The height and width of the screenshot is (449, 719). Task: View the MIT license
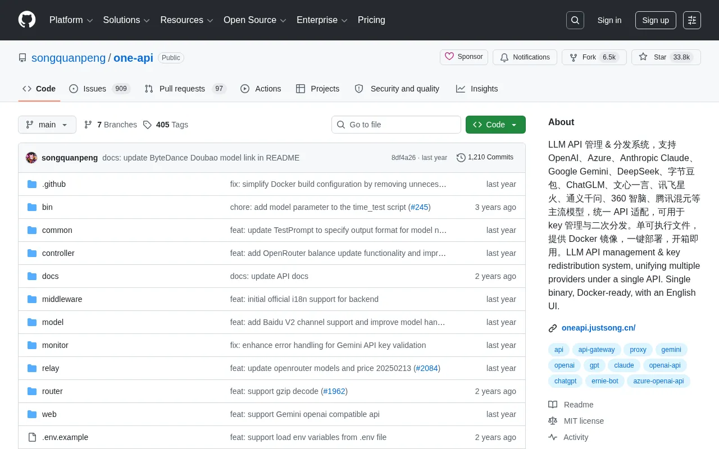(x=576, y=421)
